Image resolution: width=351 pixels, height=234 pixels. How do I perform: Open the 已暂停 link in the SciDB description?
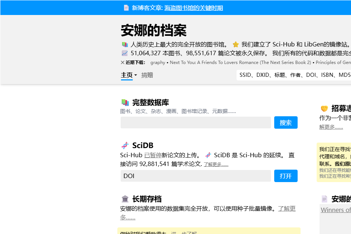153,155
